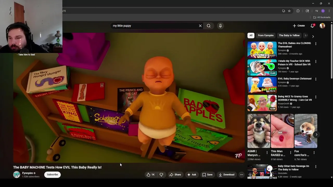Click Stickz4Min channel name
The image size is (333, 187).
283,173
